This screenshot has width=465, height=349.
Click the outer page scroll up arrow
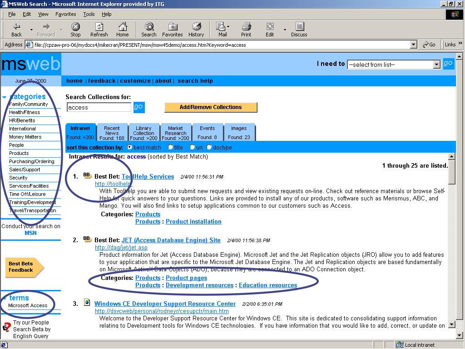click(x=460, y=56)
